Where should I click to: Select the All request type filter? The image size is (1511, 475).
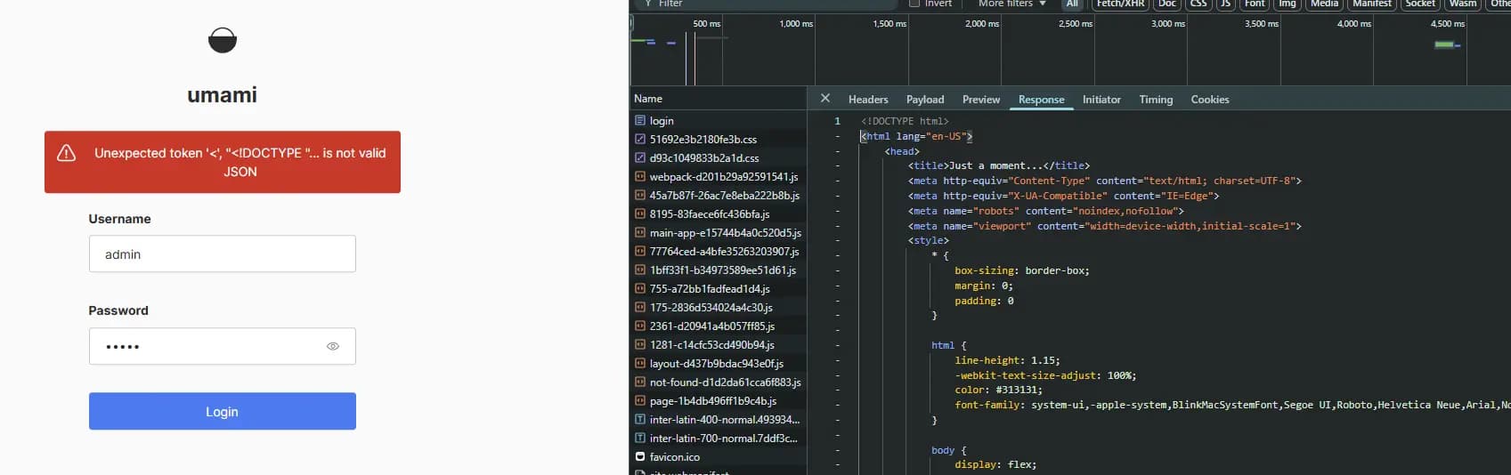tap(1072, 4)
